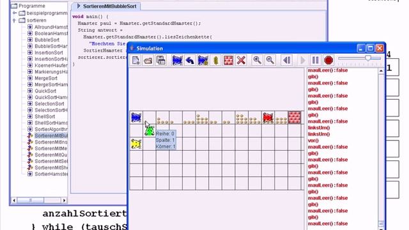409x230 pixels.
Task: Click up arrow of log scrollbar
Action: [x=381, y=71]
